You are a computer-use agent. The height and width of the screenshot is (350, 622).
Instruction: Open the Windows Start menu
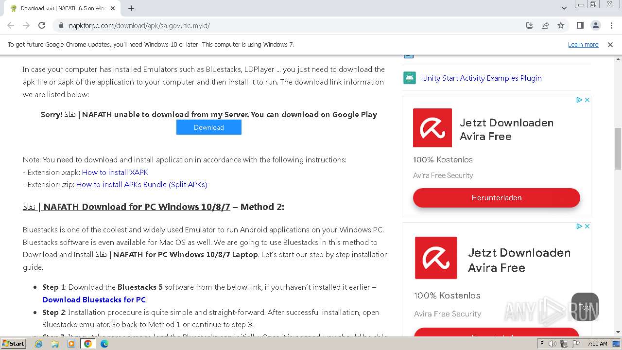click(x=14, y=343)
